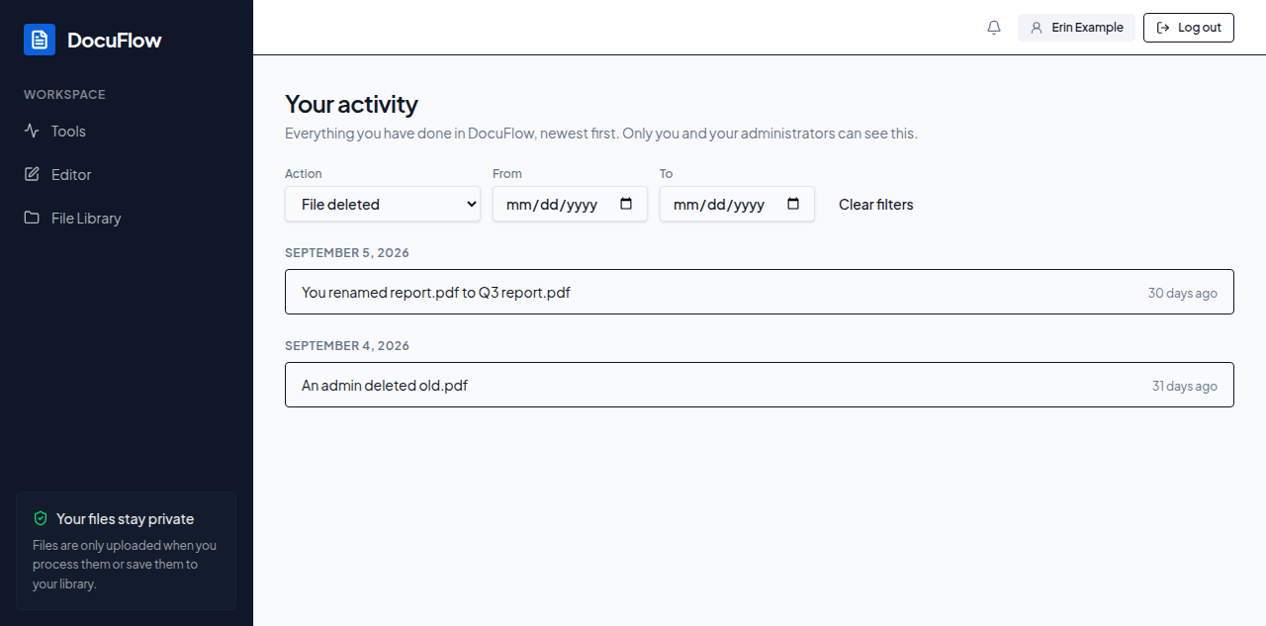Click the Files are only uploaded note
This screenshot has width=1266, height=626.
pos(125,565)
